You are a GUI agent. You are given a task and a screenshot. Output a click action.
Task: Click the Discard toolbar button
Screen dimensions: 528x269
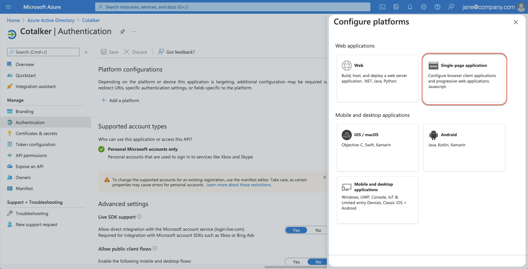[x=135, y=52]
